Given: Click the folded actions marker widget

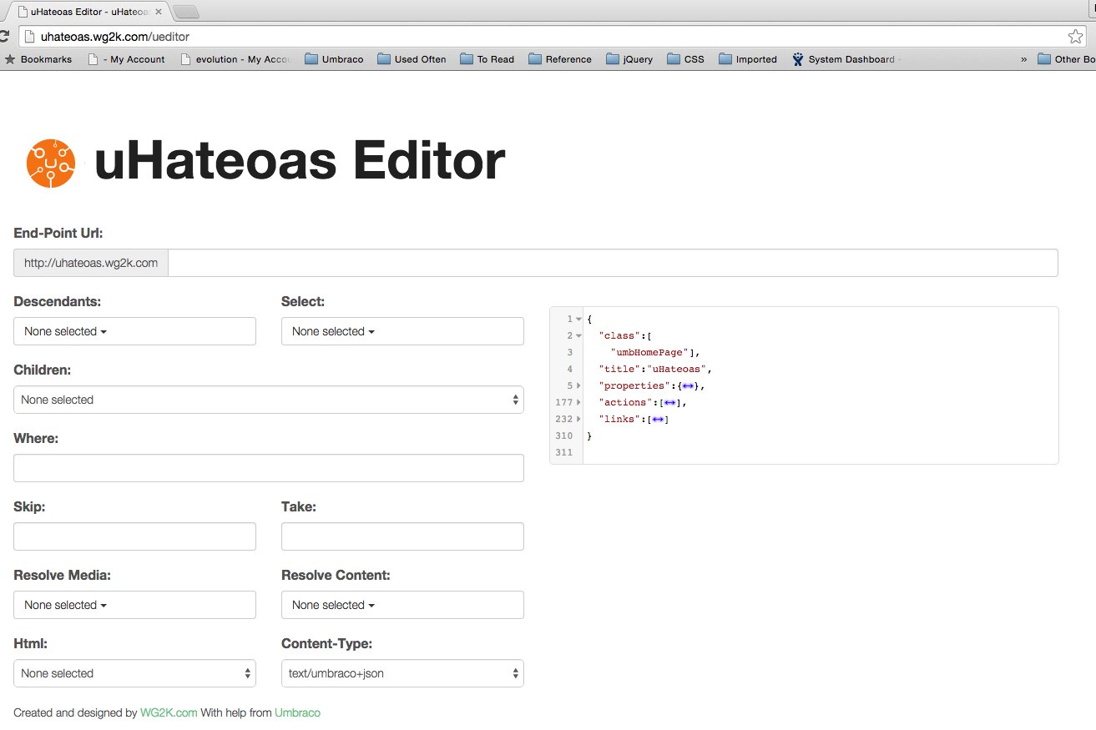Looking at the screenshot, I should click(669, 402).
